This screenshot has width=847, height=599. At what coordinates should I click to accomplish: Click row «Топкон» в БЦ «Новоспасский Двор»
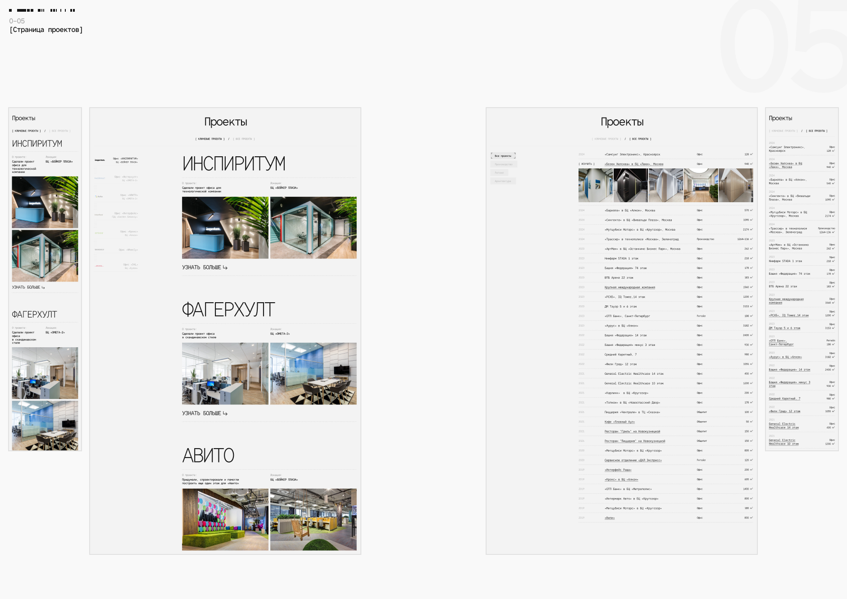click(x=665, y=403)
